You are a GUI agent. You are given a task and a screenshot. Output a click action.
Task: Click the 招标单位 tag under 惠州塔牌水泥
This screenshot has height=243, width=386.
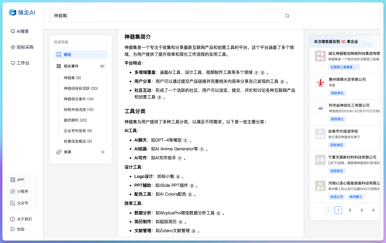(336, 93)
